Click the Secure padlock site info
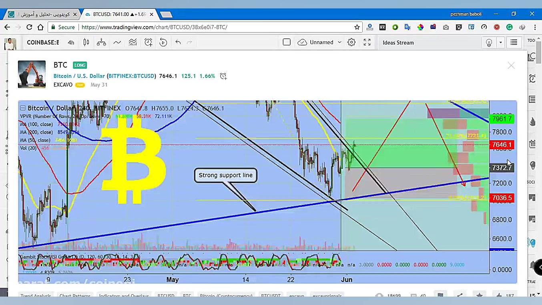Image resolution: width=542 pixels, height=305 pixels. click(63, 27)
